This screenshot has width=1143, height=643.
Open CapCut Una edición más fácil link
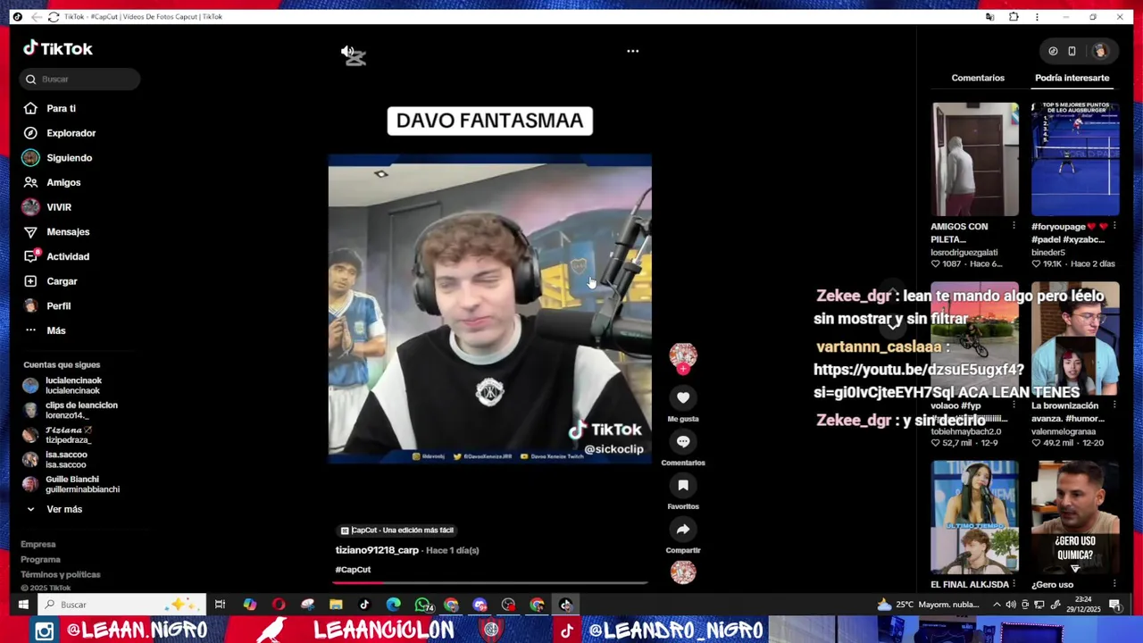coord(397,530)
